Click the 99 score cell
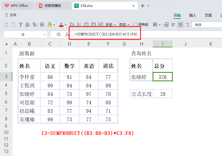 click(50, 119)
